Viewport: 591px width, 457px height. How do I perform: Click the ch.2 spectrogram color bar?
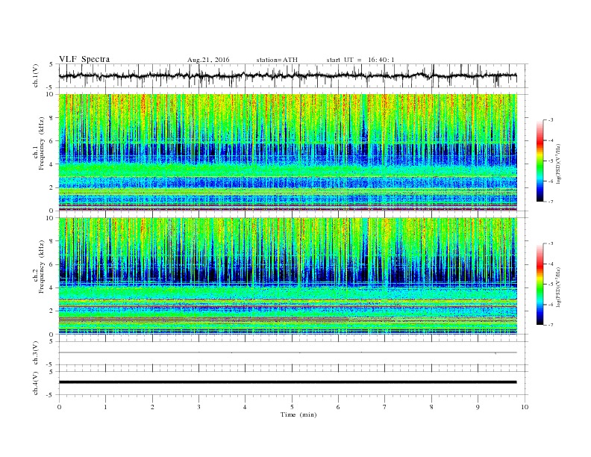[x=540, y=285]
